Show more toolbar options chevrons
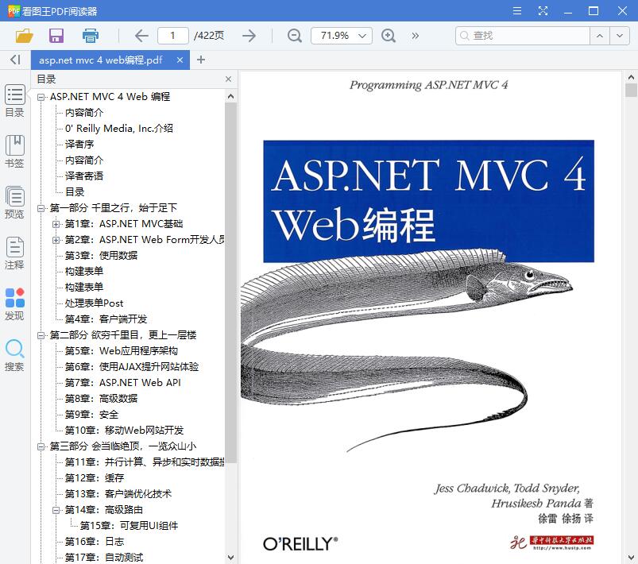The image size is (638, 564). pyautogui.click(x=415, y=36)
